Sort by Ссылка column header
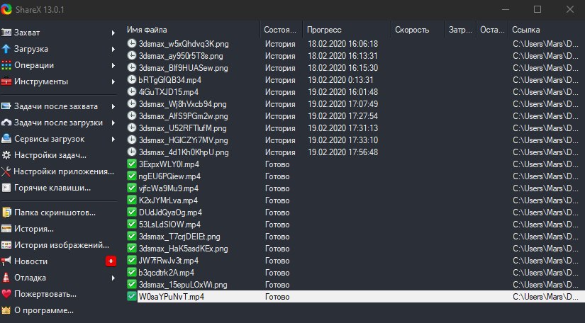 pos(547,30)
